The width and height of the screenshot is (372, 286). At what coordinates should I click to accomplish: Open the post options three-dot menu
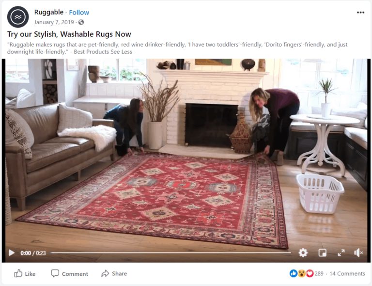pos(360,13)
